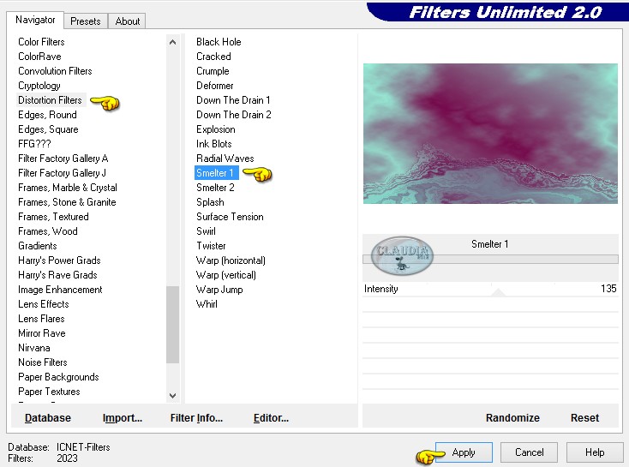This screenshot has height=467, width=629.
Task: Click the filter preview image
Action: click(x=490, y=134)
